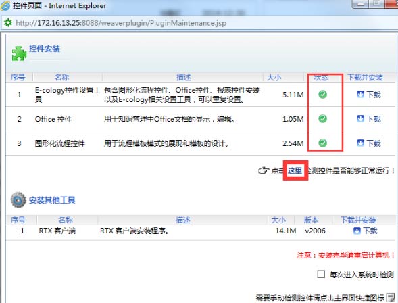Click the 大小 column header in first table

[x=274, y=78]
